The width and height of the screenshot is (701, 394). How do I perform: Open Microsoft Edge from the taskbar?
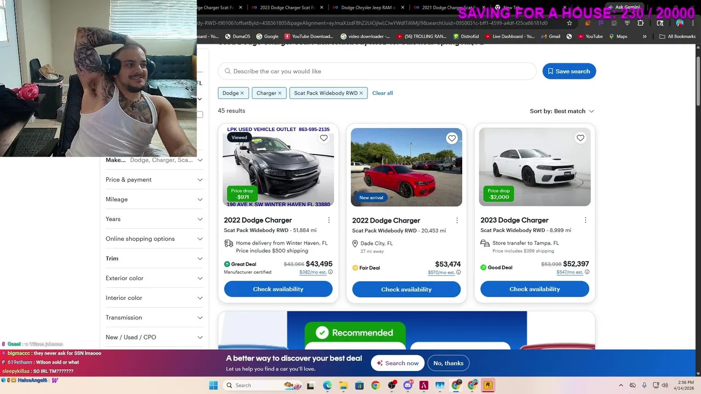click(x=327, y=385)
